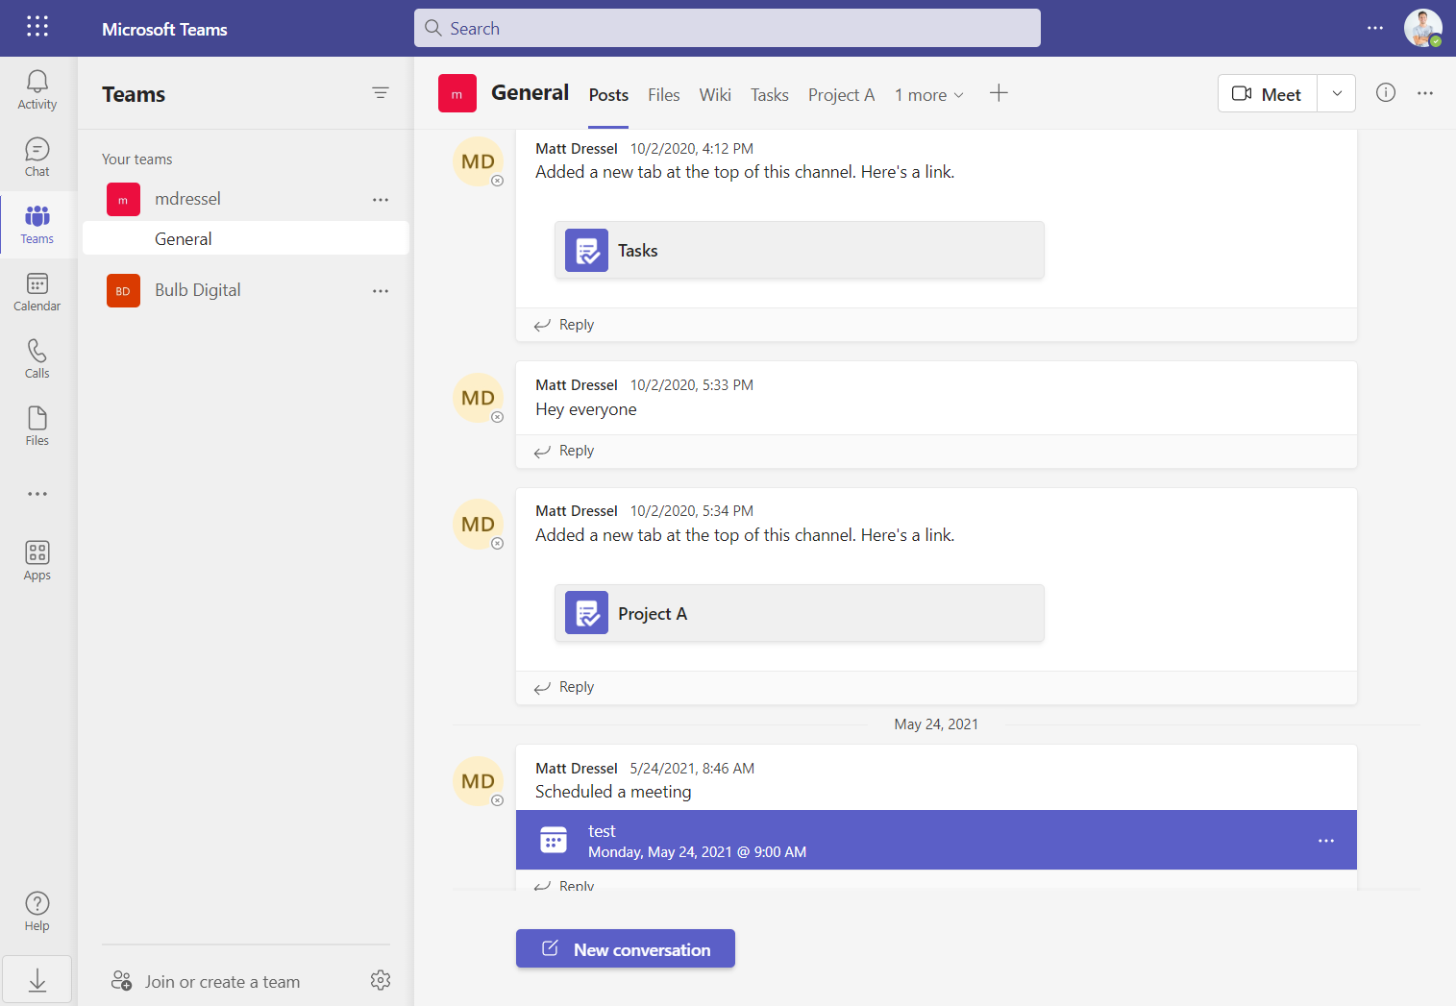Filter the teams list
The image size is (1456, 1006).
(381, 93)
